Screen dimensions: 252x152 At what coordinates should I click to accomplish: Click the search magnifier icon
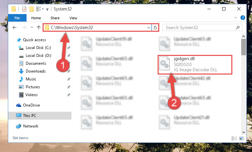(x=238, y=27)
